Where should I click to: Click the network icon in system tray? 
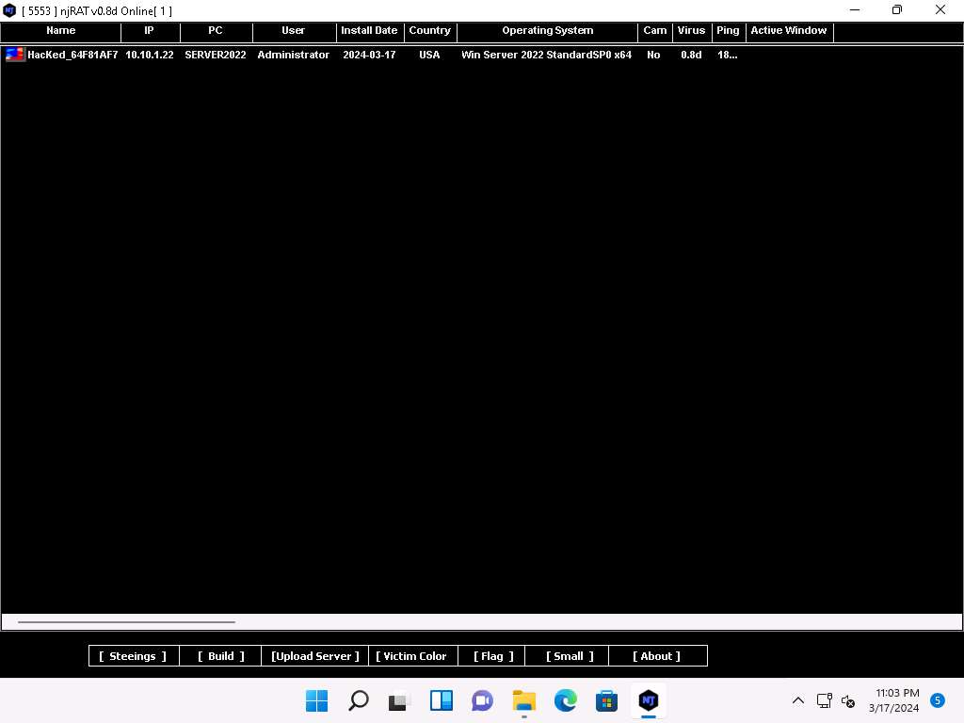(x=824, y=700)
